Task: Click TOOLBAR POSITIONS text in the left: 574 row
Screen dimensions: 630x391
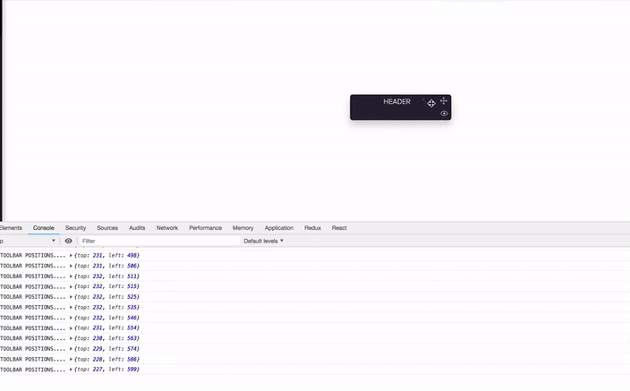Action: coord(32,349)
